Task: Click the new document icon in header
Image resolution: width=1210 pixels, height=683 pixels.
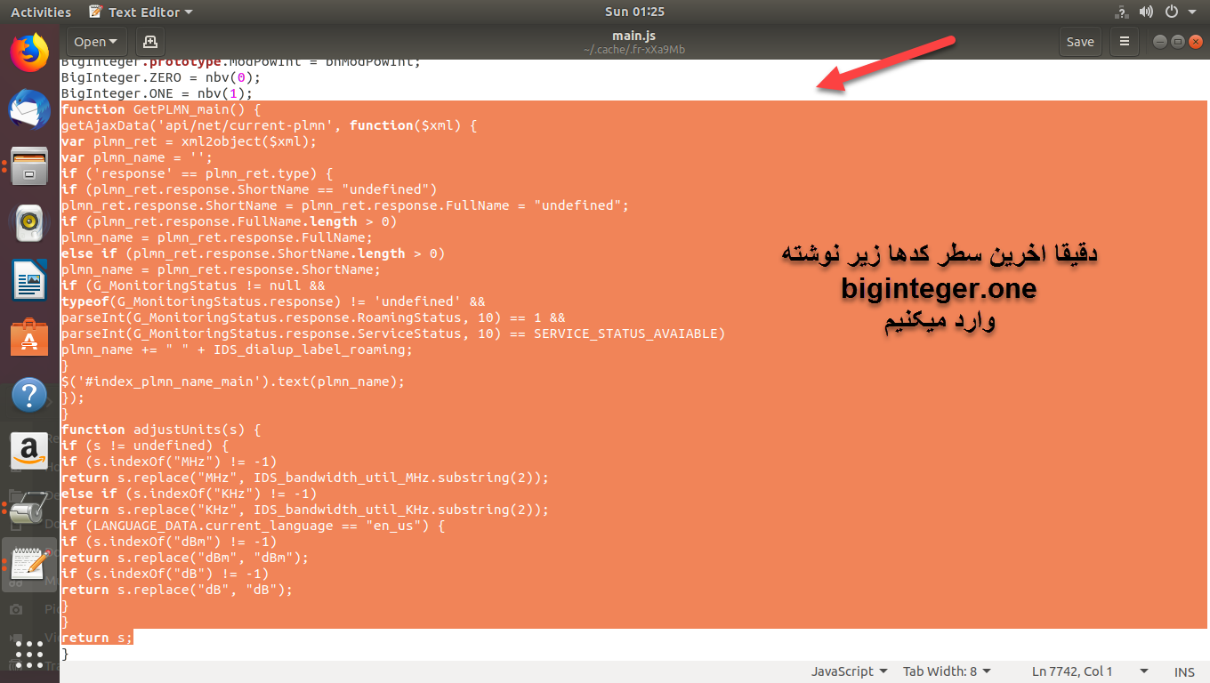Action: [x=149, y=42]
